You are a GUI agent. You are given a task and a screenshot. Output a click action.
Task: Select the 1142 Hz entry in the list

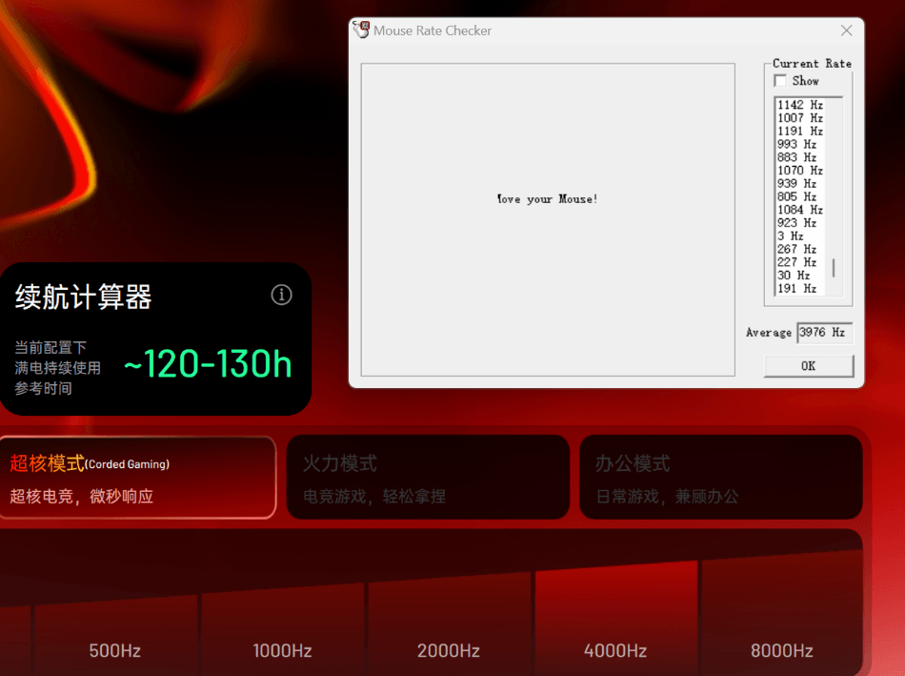coord(799,105)
